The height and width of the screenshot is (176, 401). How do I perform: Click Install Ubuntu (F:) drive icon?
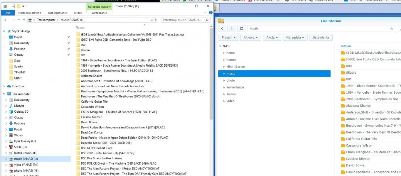[x=11, y=153]
